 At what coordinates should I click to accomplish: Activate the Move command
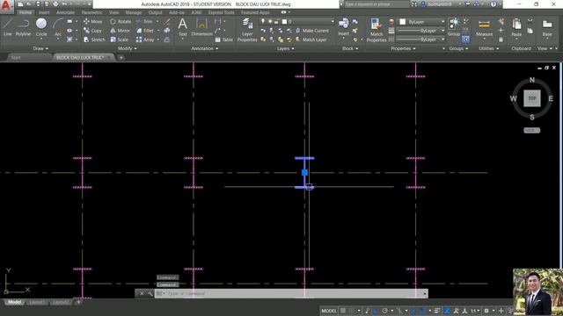(x=92, y=21)
